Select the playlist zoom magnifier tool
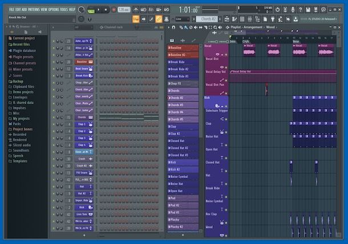The height and width of the screenshot is (244, 348). click(x=215, y=27)
